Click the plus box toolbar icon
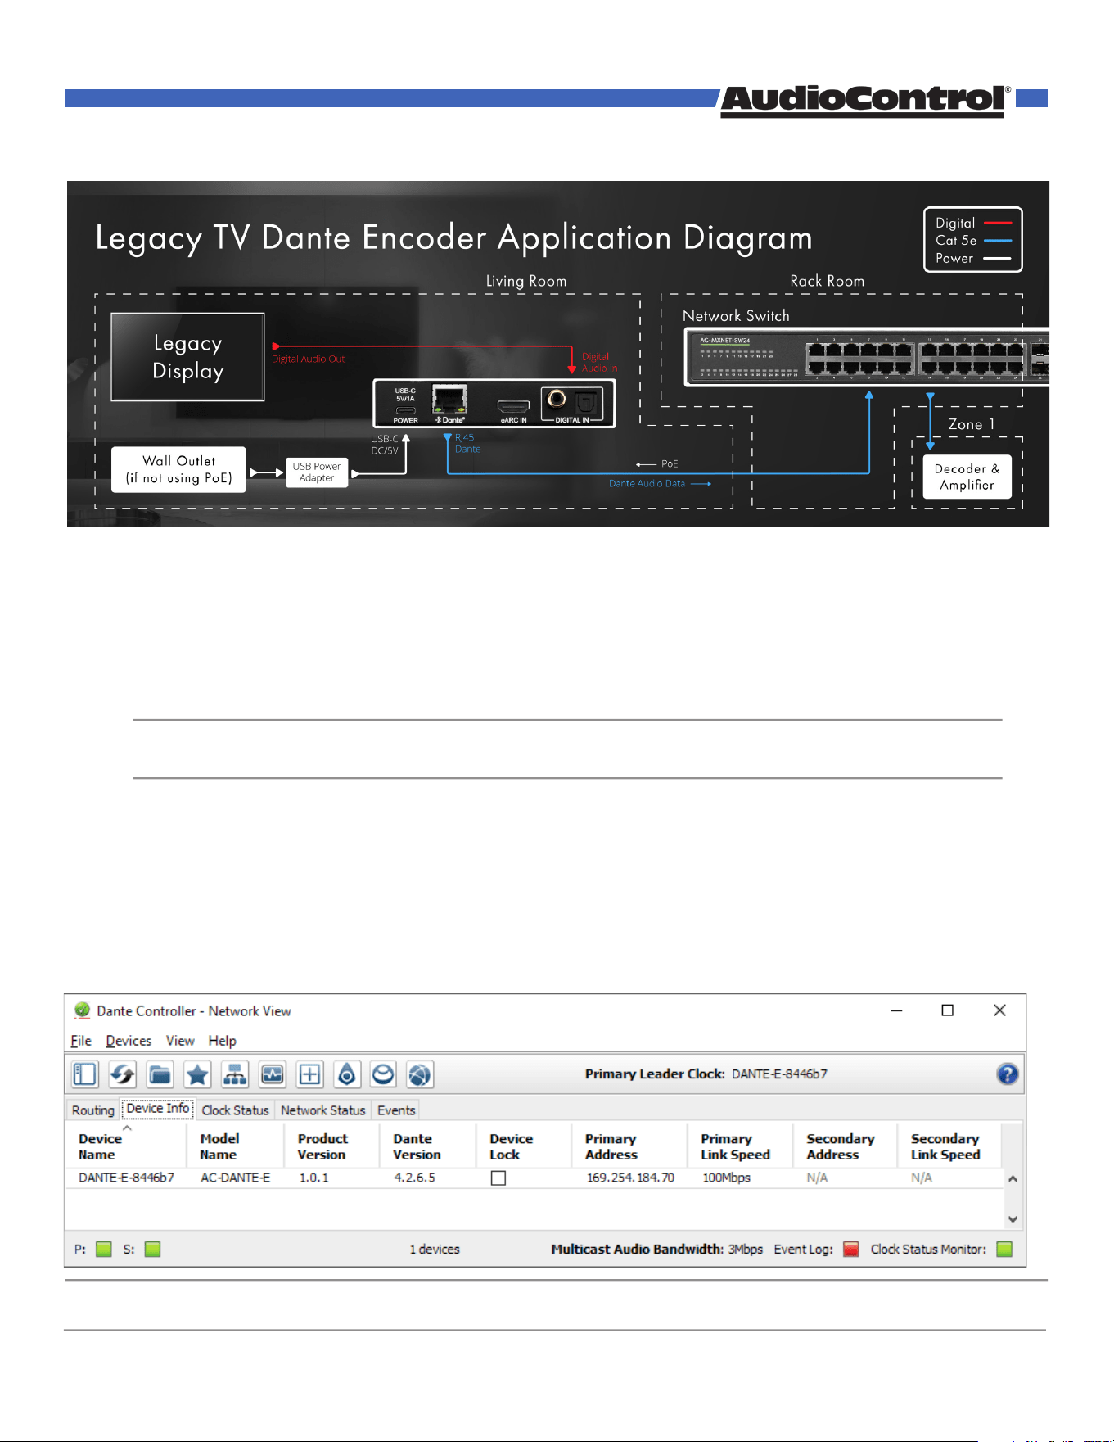Viewport: 1114px width, 1442px height. (310, 1074)
